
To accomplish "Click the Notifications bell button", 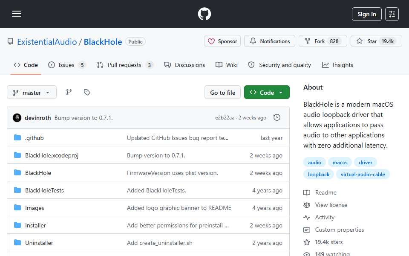I will click(x=270, y=41).
